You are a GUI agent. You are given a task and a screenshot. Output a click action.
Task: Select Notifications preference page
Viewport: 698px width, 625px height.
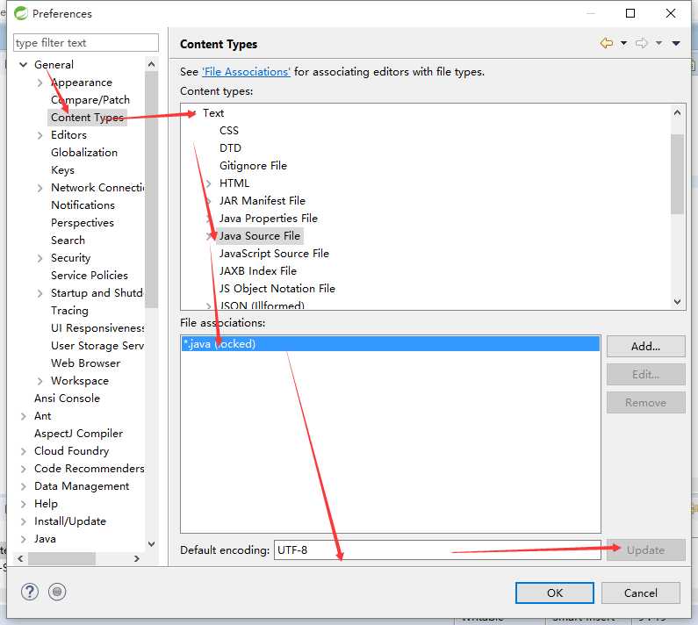83,205
